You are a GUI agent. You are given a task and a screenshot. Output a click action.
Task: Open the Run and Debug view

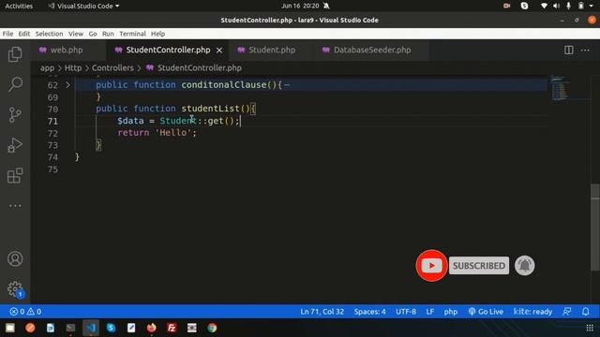pos(15,145)
